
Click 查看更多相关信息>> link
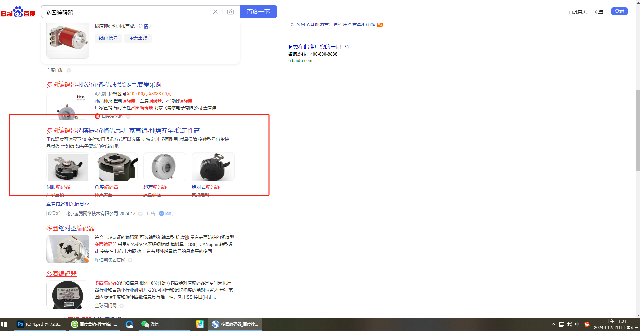68,204
